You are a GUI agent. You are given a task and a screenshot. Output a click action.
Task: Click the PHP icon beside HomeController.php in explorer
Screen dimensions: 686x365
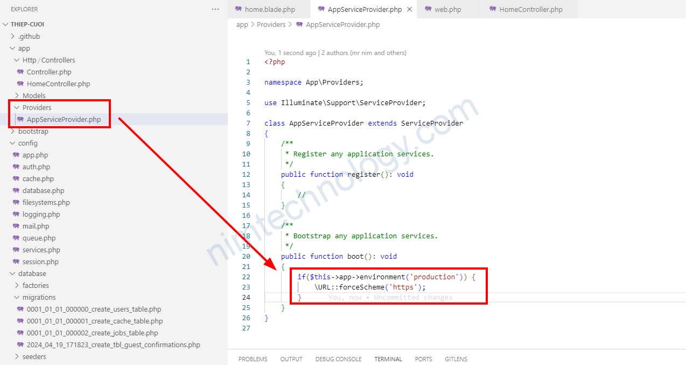[x=20, y=84]
